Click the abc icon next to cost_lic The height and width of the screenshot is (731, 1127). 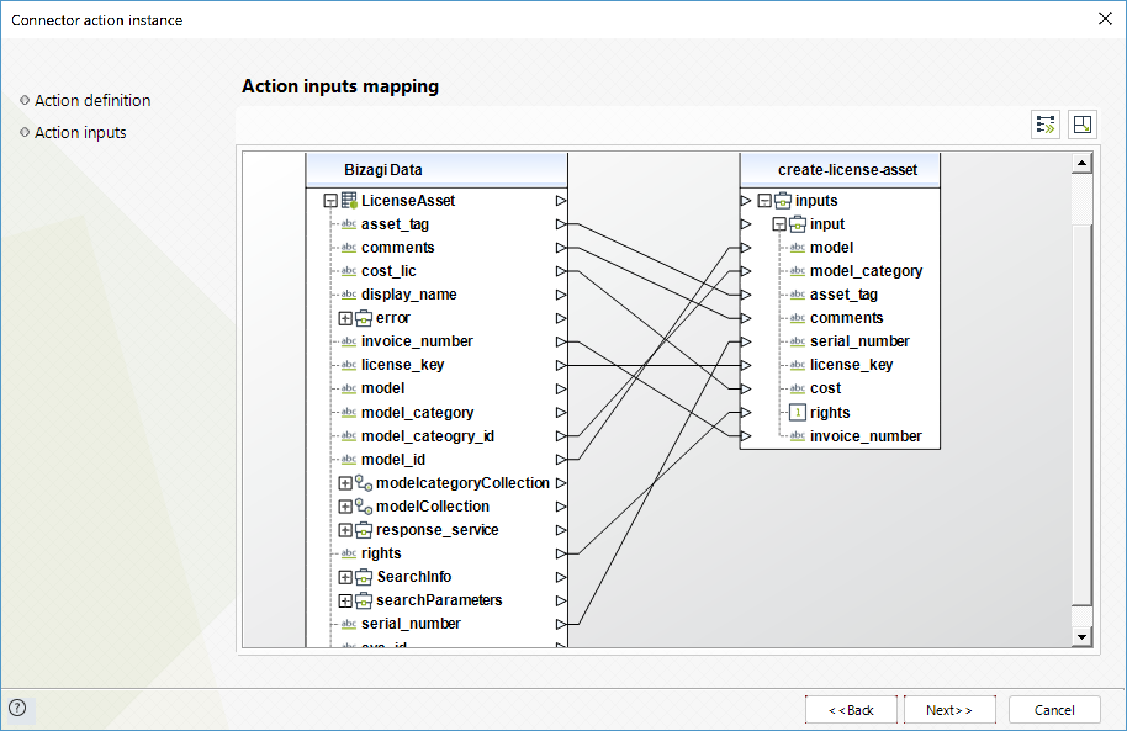349,271
